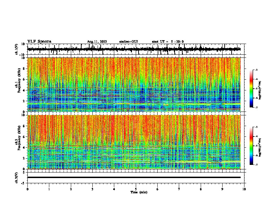Screen dimensions: 275x212
Task: Click the "5" tick on ch.3(V) axis
Action: coord(24,173)
